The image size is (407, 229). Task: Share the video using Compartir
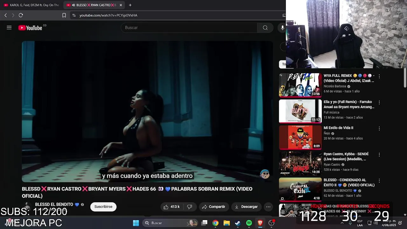tap(214, 207)
